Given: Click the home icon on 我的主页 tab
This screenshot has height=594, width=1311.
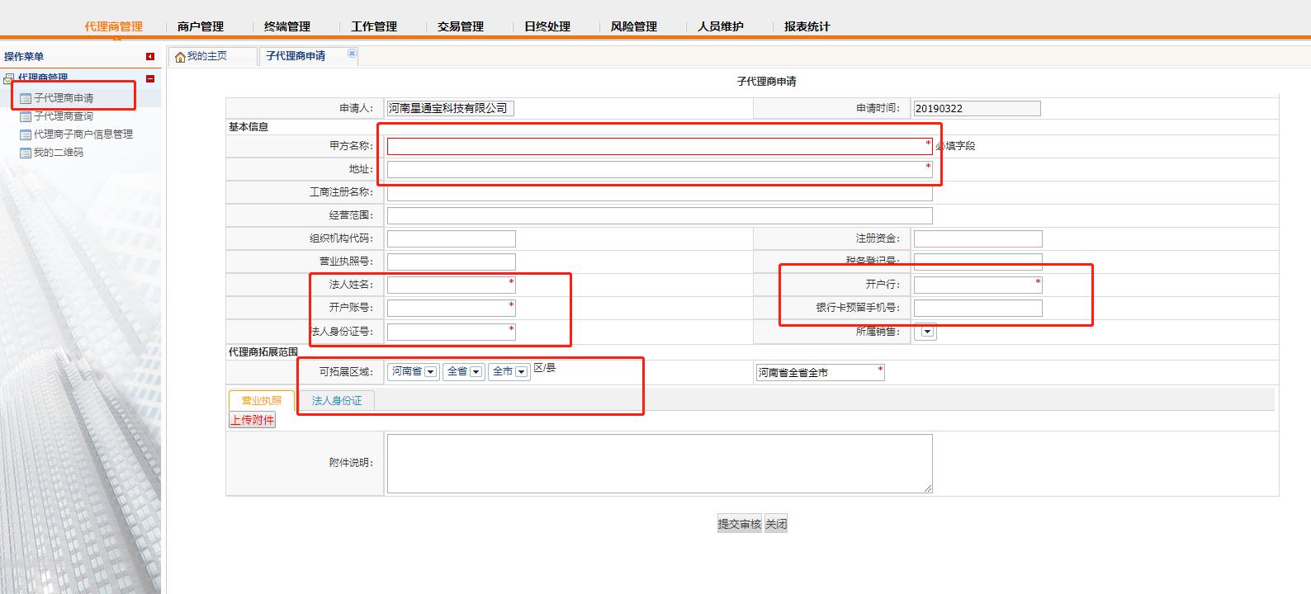Looking at the screenshot, I should (x=180, y=57).
